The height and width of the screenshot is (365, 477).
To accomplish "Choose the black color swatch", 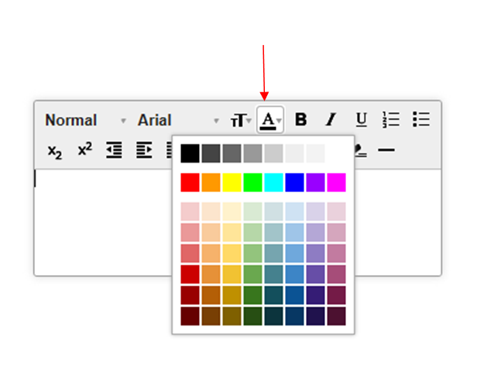I will coord(190,153).
